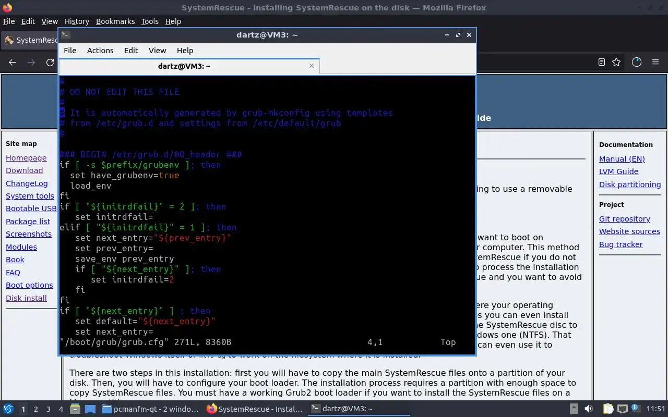Open terminal File menu

[70, 51]
